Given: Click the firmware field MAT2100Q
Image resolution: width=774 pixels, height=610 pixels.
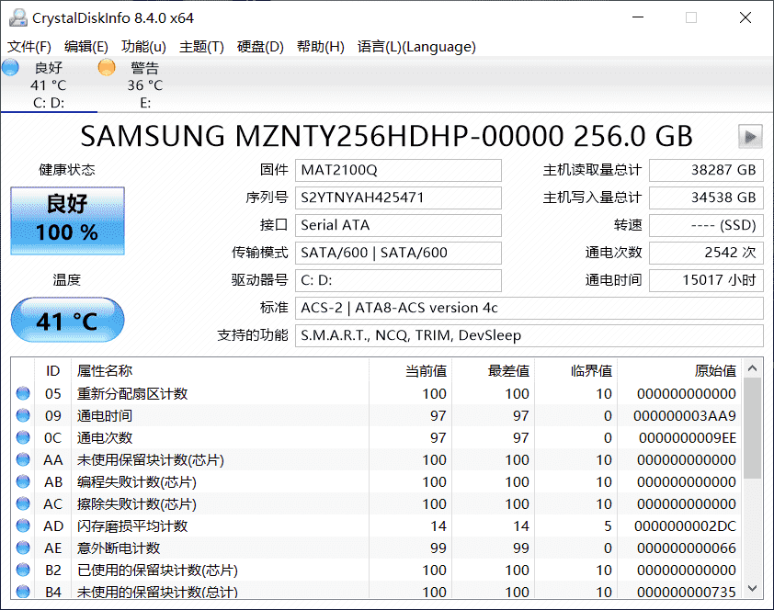Looking at the screenshot, I should click(398, 170).
